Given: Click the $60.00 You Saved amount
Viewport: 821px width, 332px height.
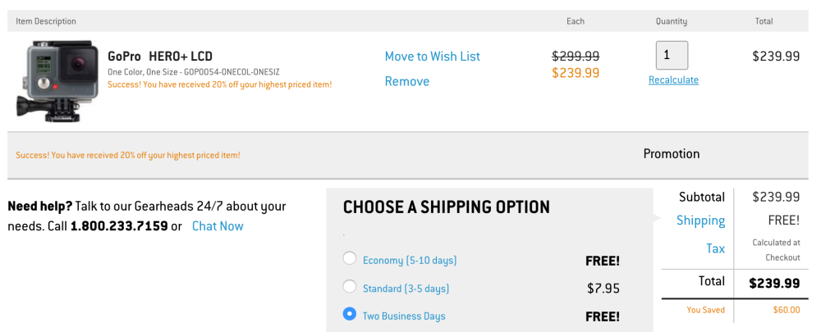Looking at the screenshot, I should pyautogui.click(x=784, y=310).
